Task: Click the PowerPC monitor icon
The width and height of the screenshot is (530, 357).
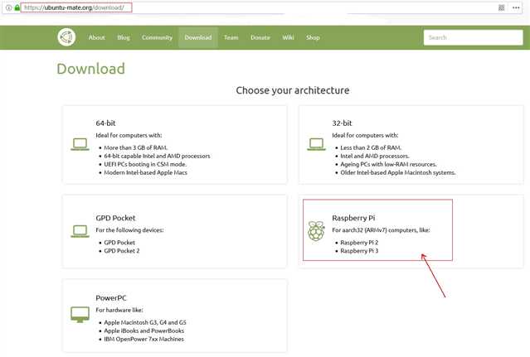Action: click(80, 315)
